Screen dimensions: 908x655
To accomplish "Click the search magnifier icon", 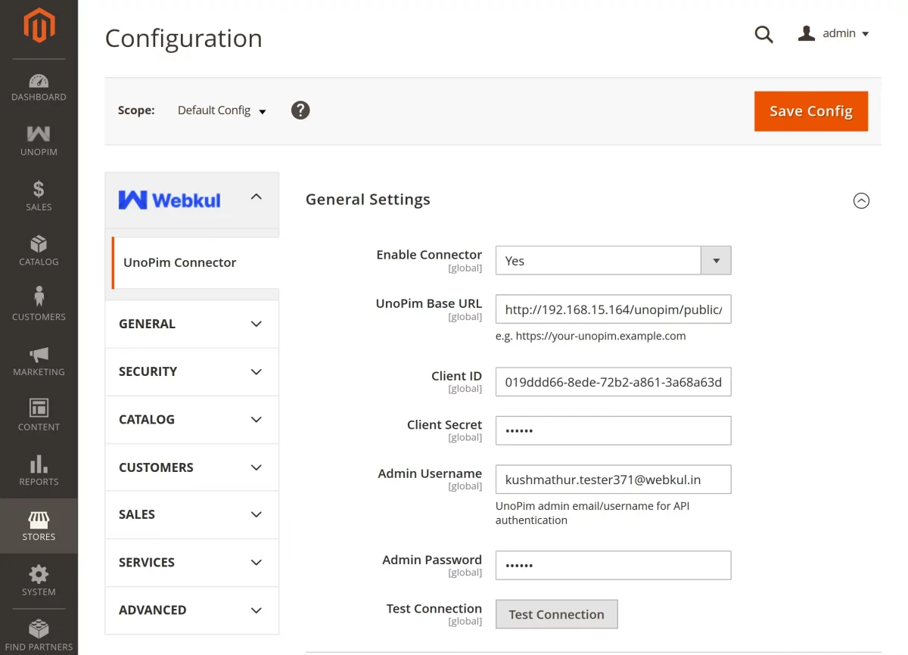I will [764, 34].
